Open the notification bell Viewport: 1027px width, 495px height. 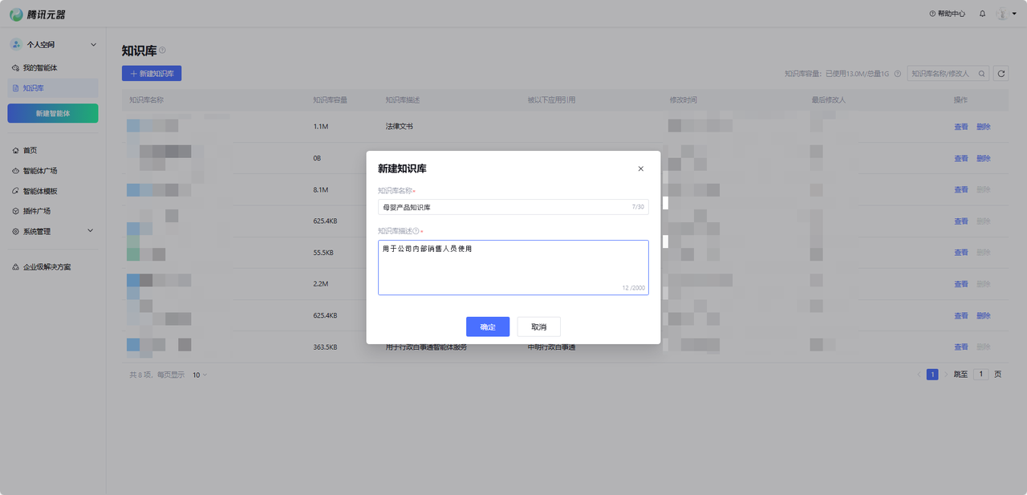tap(982, 14)
